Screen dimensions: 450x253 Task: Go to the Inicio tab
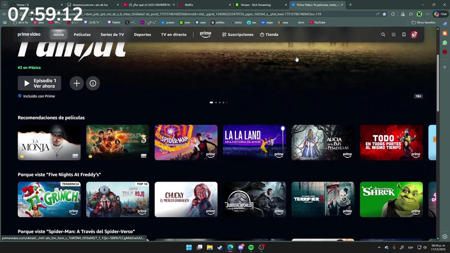pyautogui.click(x=58, y=34)
